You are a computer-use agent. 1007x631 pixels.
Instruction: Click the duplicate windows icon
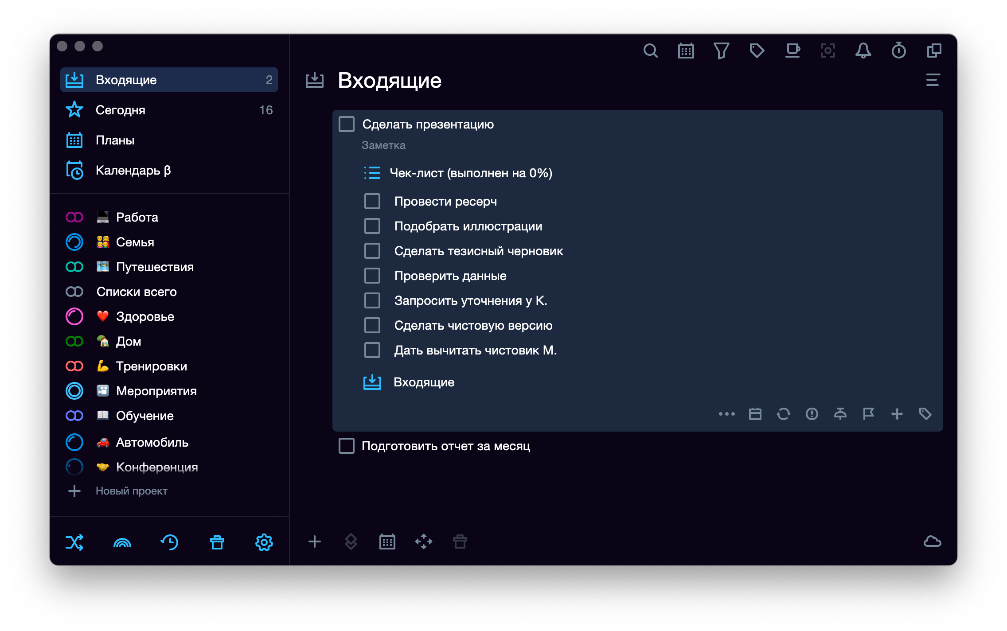click(934, 51)
